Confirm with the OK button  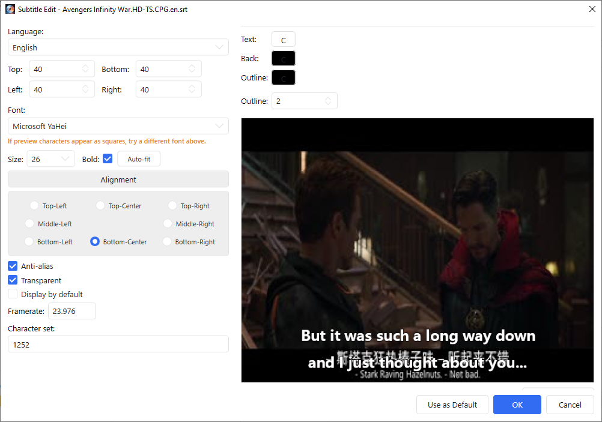point(517,405)
